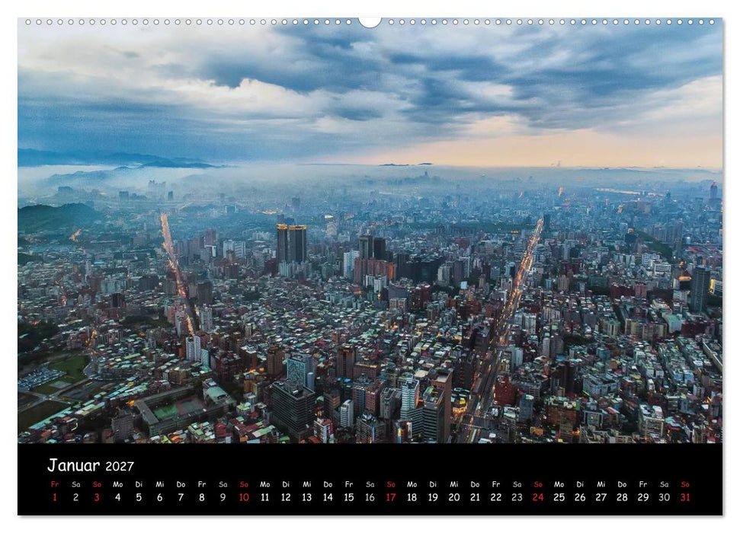740x533 pixels.
Task: Click the 'Januar 2027' month heading
Action: click(91, 465)
